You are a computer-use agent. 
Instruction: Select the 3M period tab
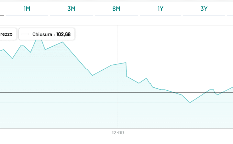[72, 9]
